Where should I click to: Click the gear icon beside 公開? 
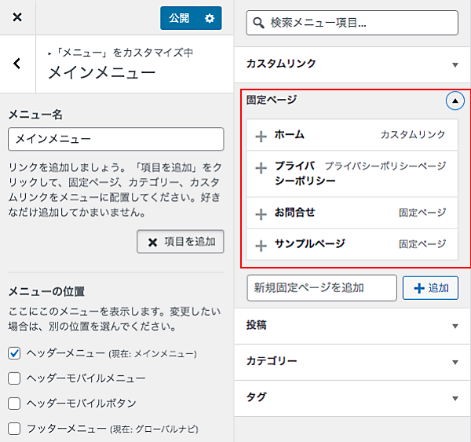[209, 18]
